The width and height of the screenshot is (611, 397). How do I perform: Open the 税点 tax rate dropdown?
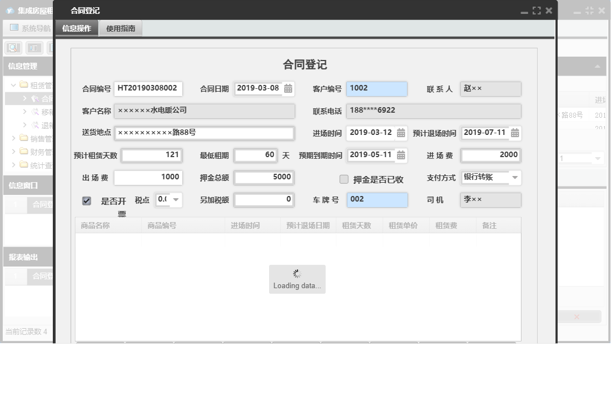175,200
